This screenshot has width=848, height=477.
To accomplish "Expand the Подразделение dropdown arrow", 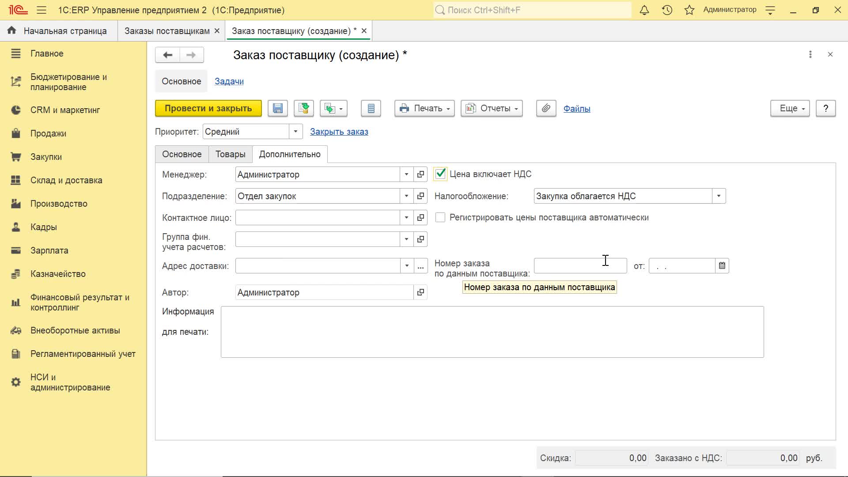I will point(406,196).
